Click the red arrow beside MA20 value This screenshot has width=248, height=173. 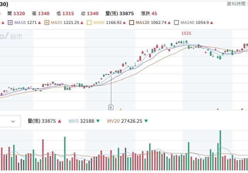(x=83, y=22)
